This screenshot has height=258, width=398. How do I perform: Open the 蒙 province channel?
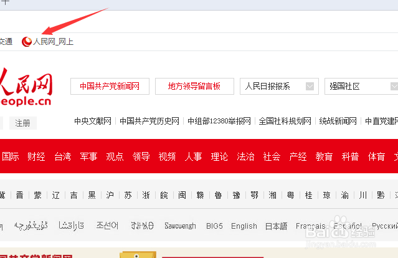click(x=37, y=195)
